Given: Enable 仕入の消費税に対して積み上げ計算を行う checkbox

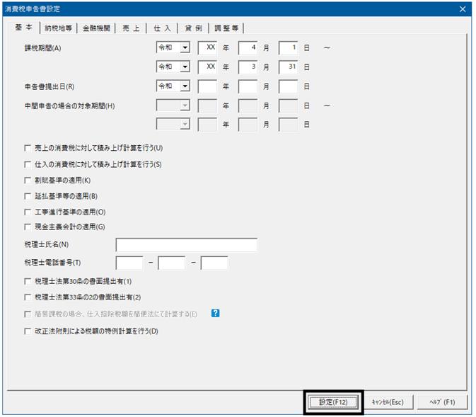Looking at the screenshot, I should [x=28, y=164].
